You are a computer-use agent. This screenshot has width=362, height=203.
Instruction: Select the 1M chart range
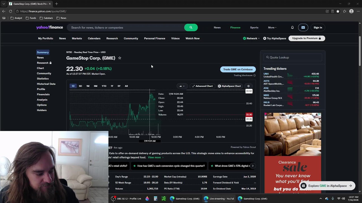[88, 86]
